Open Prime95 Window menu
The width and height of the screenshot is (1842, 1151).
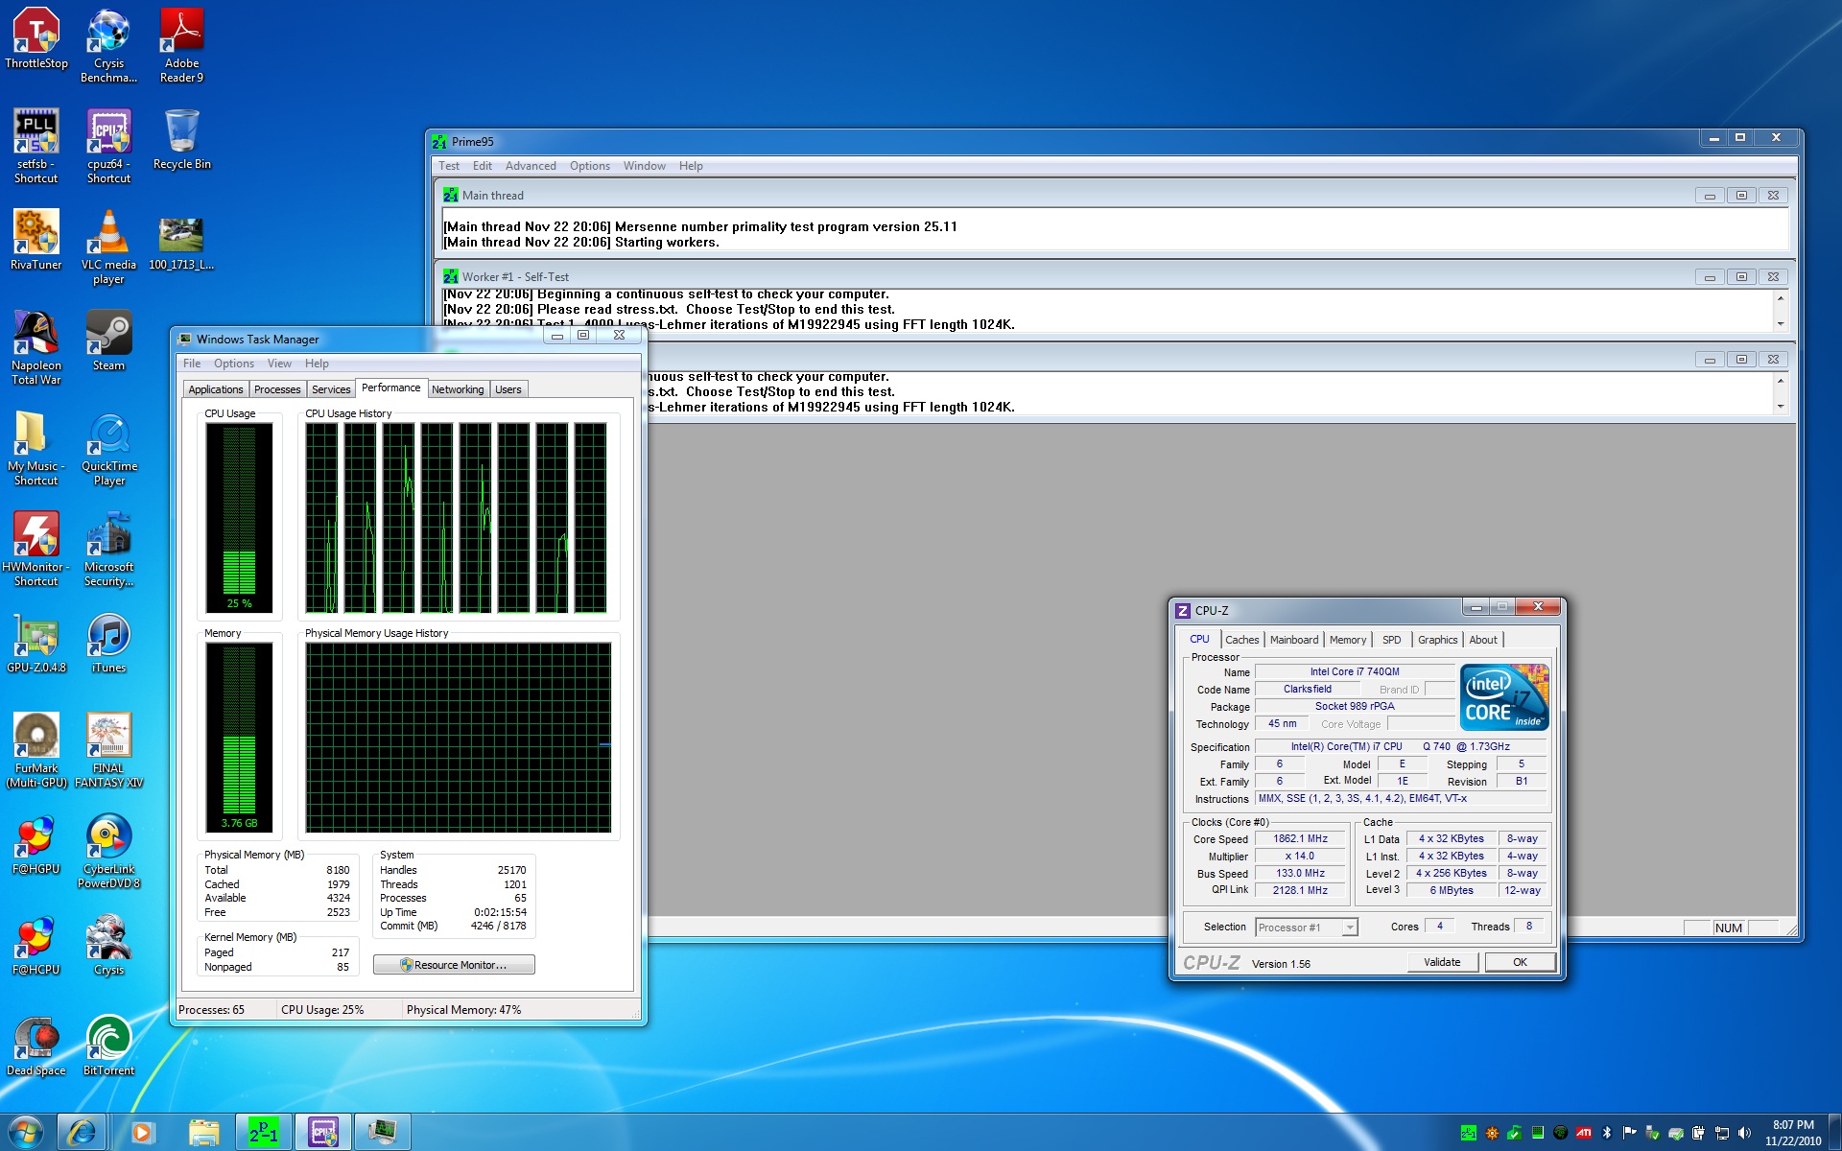(x=645, y=166)
